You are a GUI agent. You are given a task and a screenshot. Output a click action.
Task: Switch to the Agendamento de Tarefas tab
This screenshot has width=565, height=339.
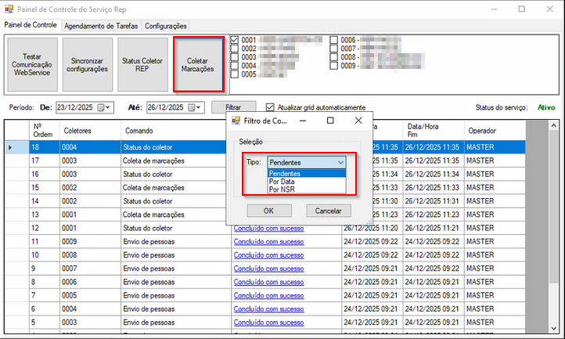(x=100, y=26)
